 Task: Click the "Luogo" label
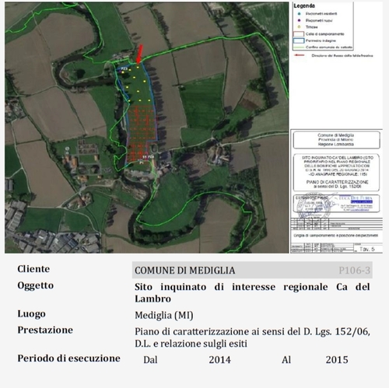point(31,314)
